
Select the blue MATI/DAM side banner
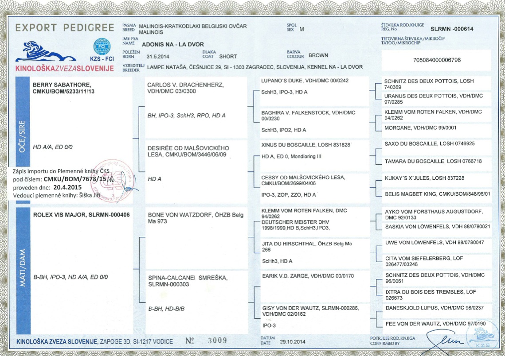[x=23, y=271]
